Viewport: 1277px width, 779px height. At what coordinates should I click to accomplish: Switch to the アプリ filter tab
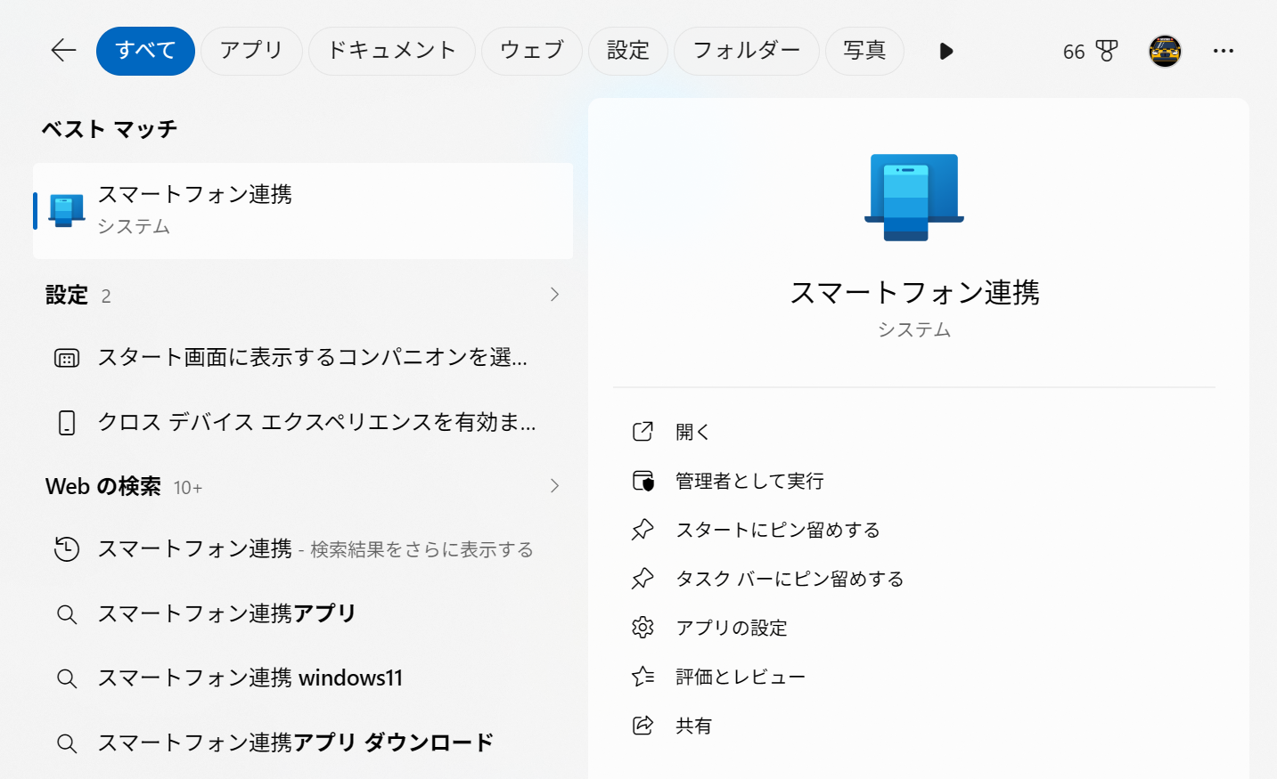pos(251,51)
